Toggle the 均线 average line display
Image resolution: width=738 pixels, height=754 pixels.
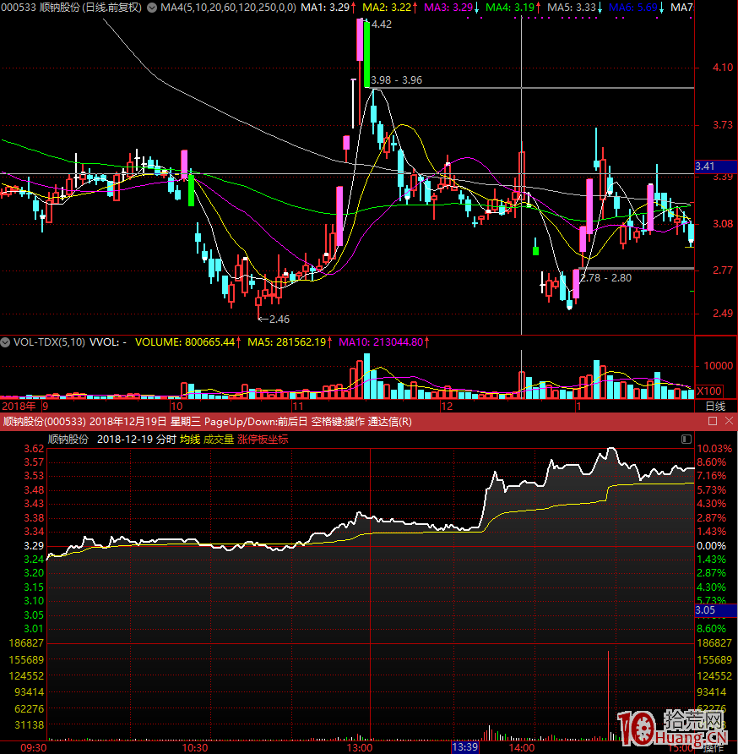pos(189,439)
